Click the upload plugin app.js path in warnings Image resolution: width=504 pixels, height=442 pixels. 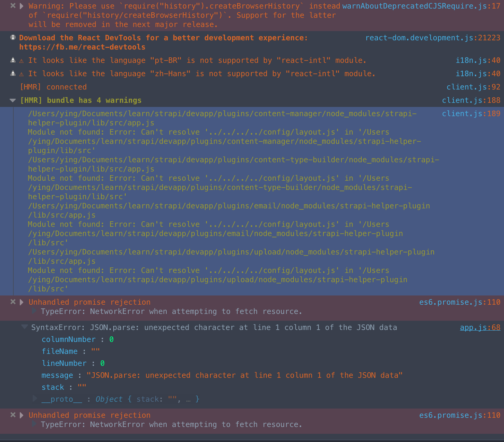(231, 257)
